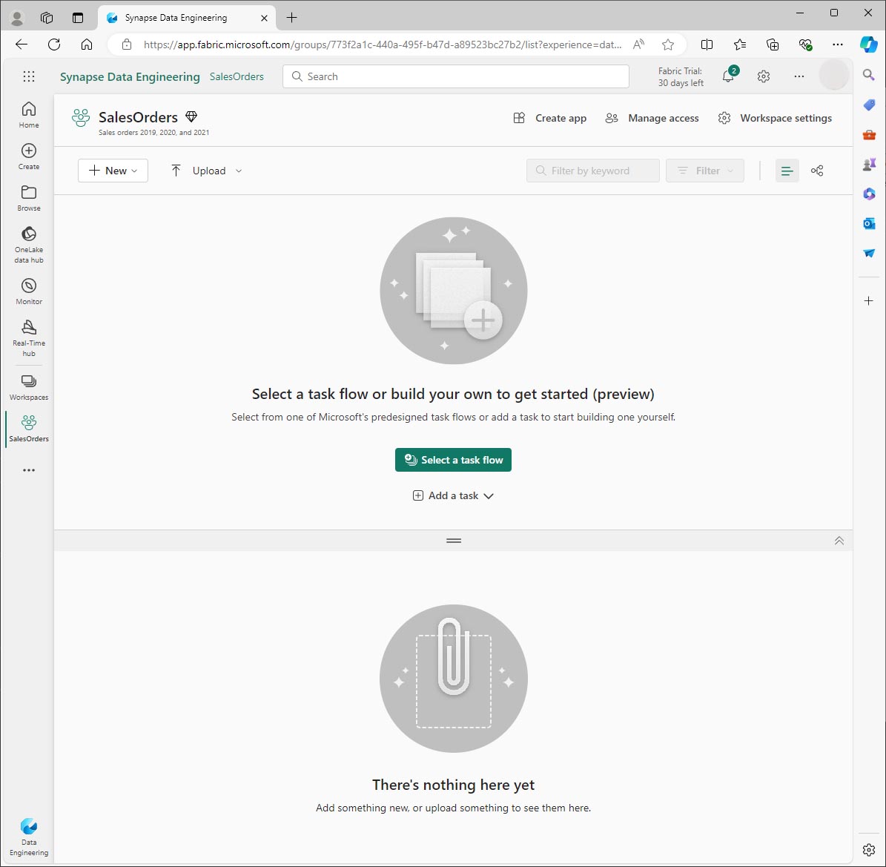Open the OneLake data hub
The width and height of the screenshot is (886, 867).
tap(29, 245)
